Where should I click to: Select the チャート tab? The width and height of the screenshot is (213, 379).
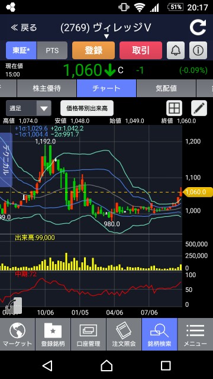pos(106,88)
